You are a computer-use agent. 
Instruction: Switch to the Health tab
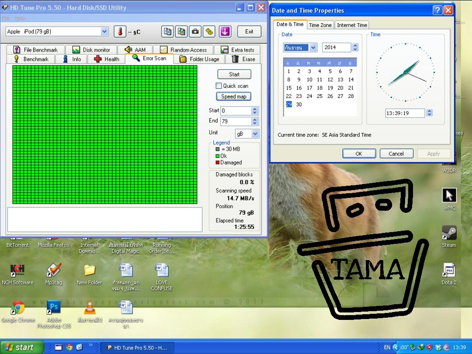(106, 59)
